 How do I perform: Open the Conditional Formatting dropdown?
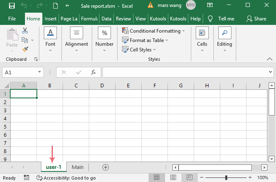pos(153,31)
